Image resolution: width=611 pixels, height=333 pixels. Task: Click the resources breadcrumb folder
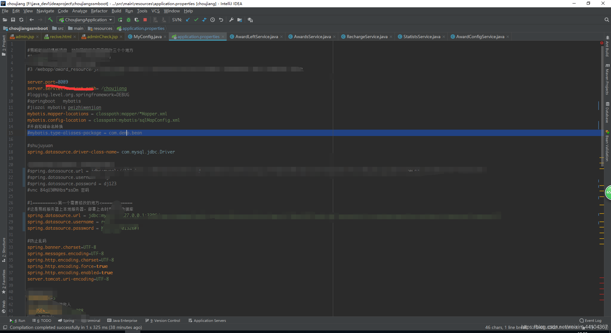[100, 28]
